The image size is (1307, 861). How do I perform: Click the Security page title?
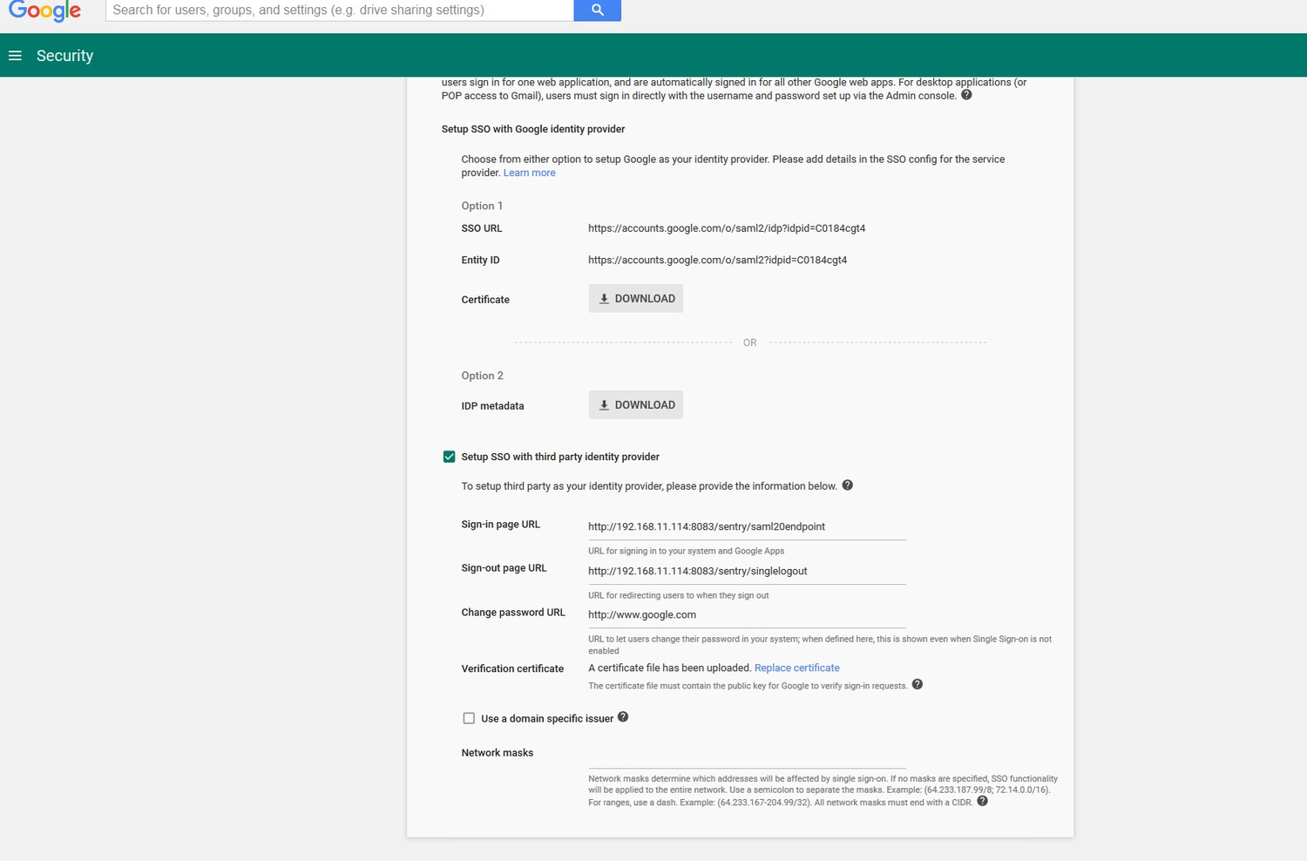tap(64, 55)
